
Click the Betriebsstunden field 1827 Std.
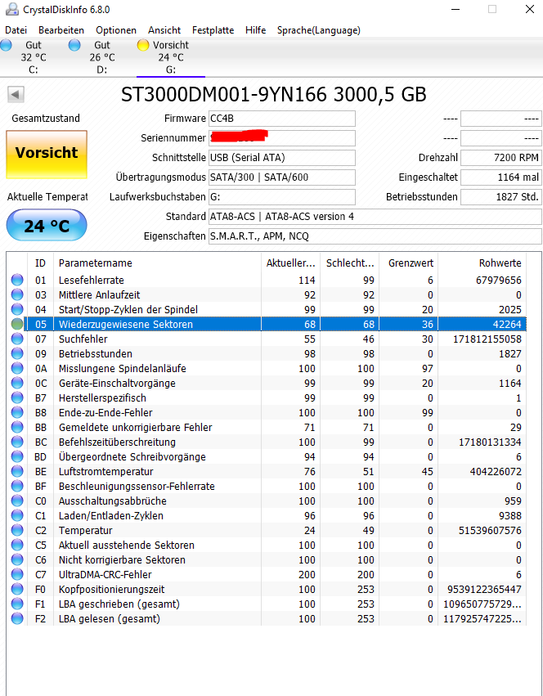tap(500, 196)
